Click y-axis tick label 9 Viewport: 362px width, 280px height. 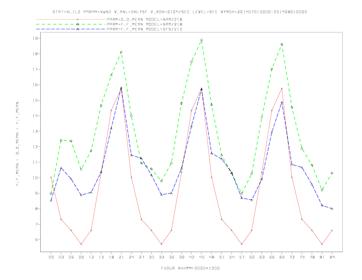[36, 193]
